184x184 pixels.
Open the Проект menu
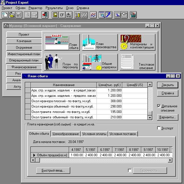pyautogui.click(x=7, y=8)
